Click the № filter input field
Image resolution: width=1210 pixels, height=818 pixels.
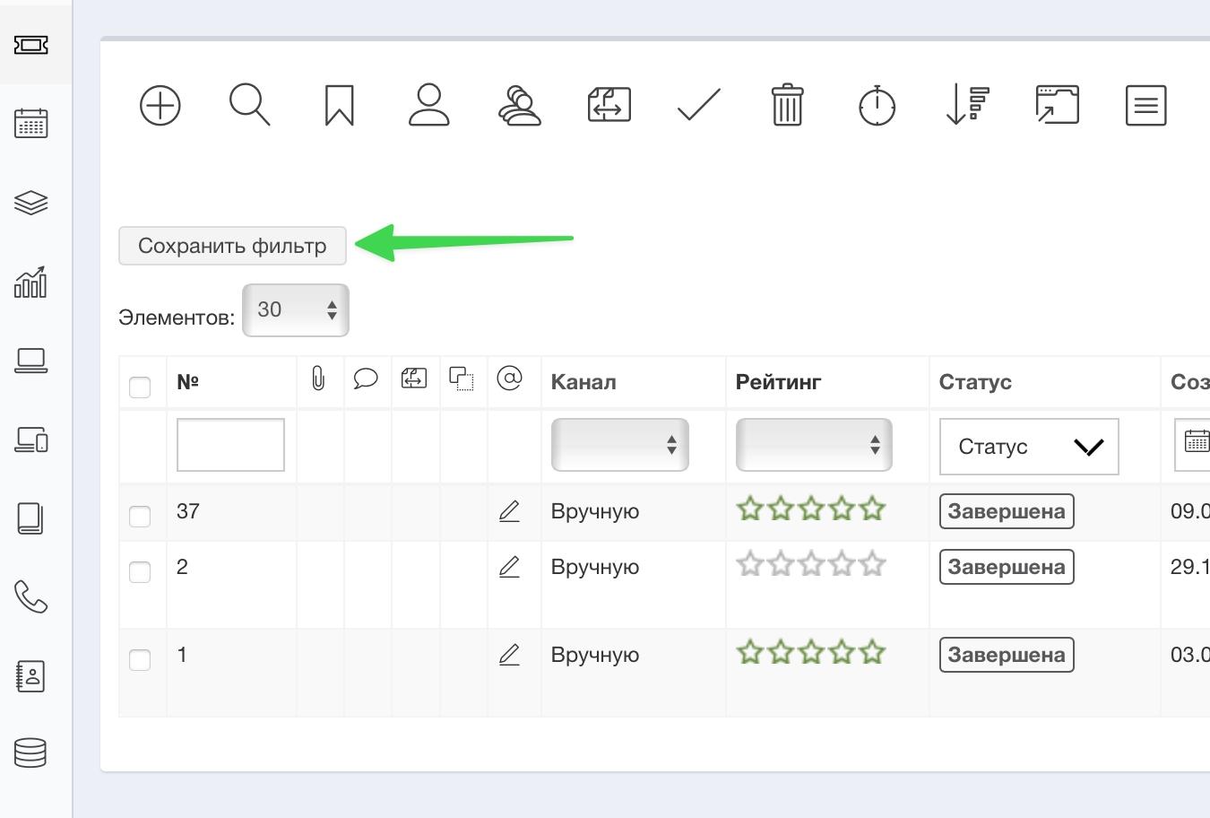pos(230,445)
